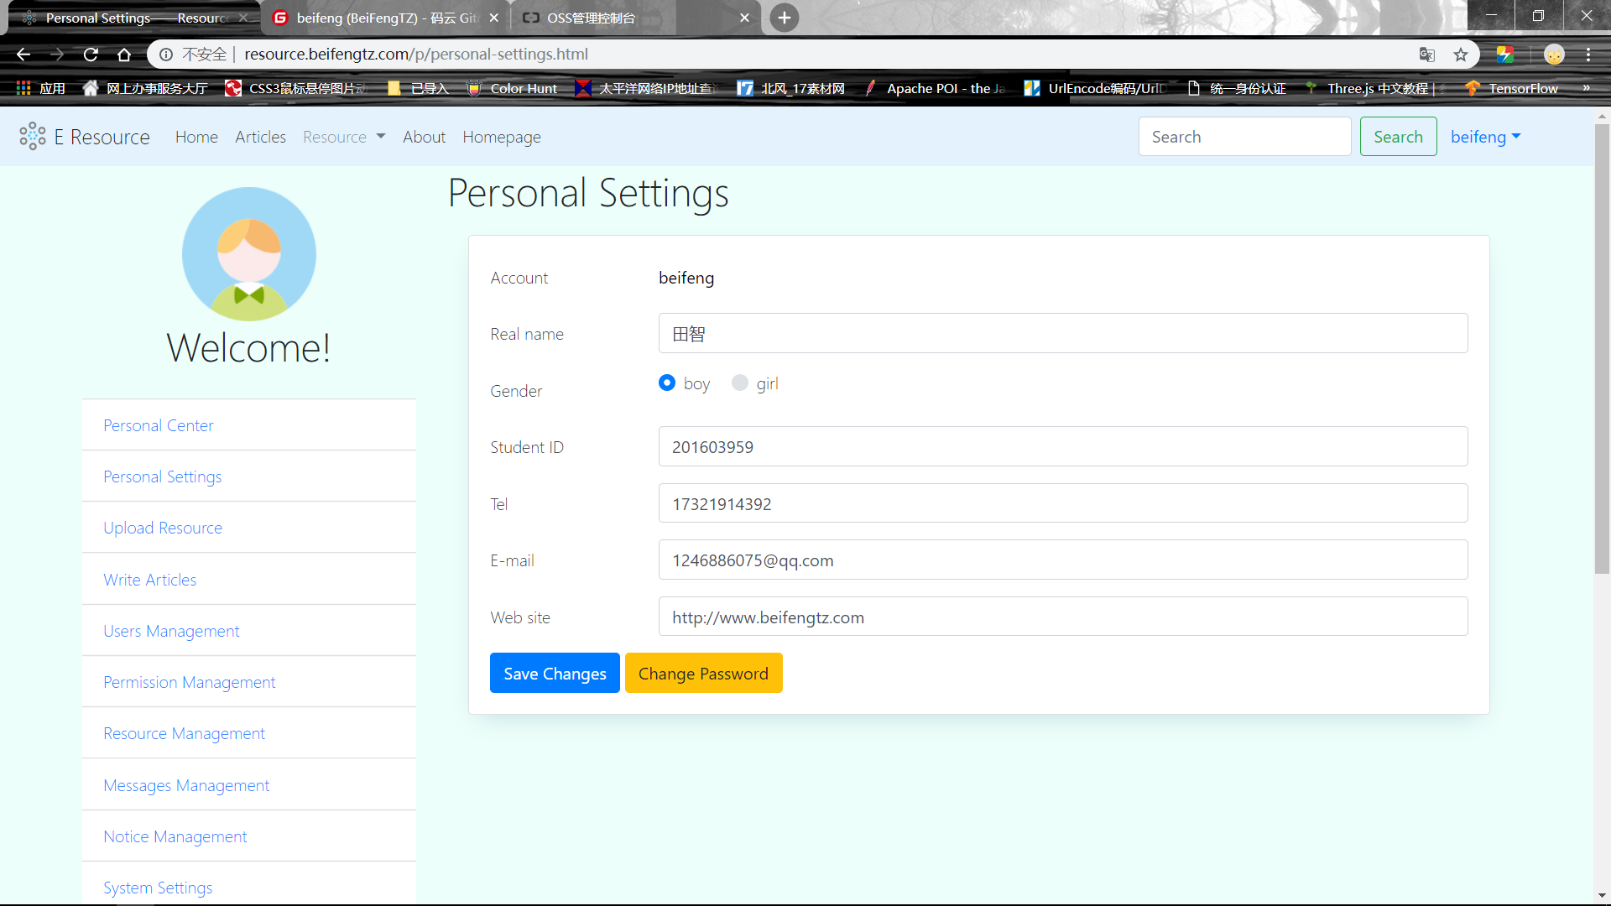Click the browser home icon
Screen dimensions: 1611x906
click(x=124, y=54)
